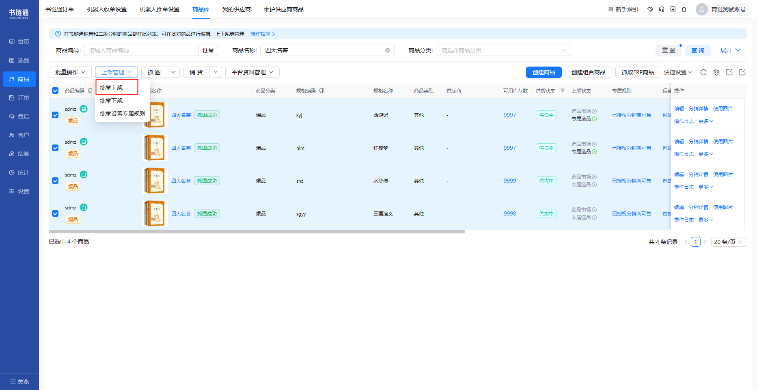Open 结算 in sidebar
This screenshot has height=390, width=757.
pyautogui.click(x=19, y=154)
